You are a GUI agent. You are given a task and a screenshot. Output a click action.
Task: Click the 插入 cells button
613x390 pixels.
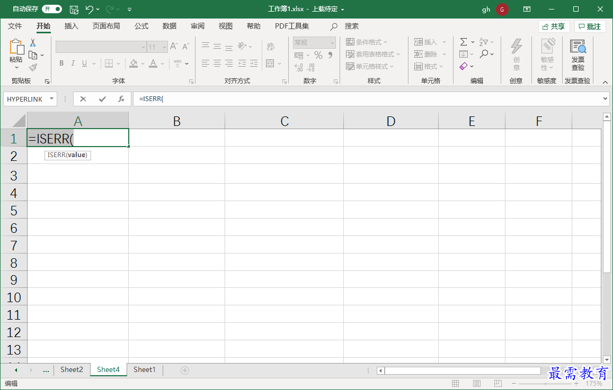(x=426, y=42)
